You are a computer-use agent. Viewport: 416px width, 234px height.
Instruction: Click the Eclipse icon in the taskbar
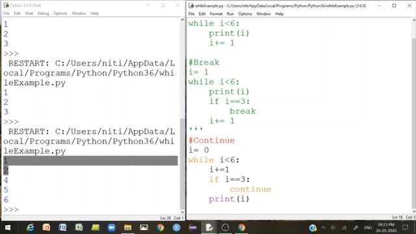[x=193, y=227]
